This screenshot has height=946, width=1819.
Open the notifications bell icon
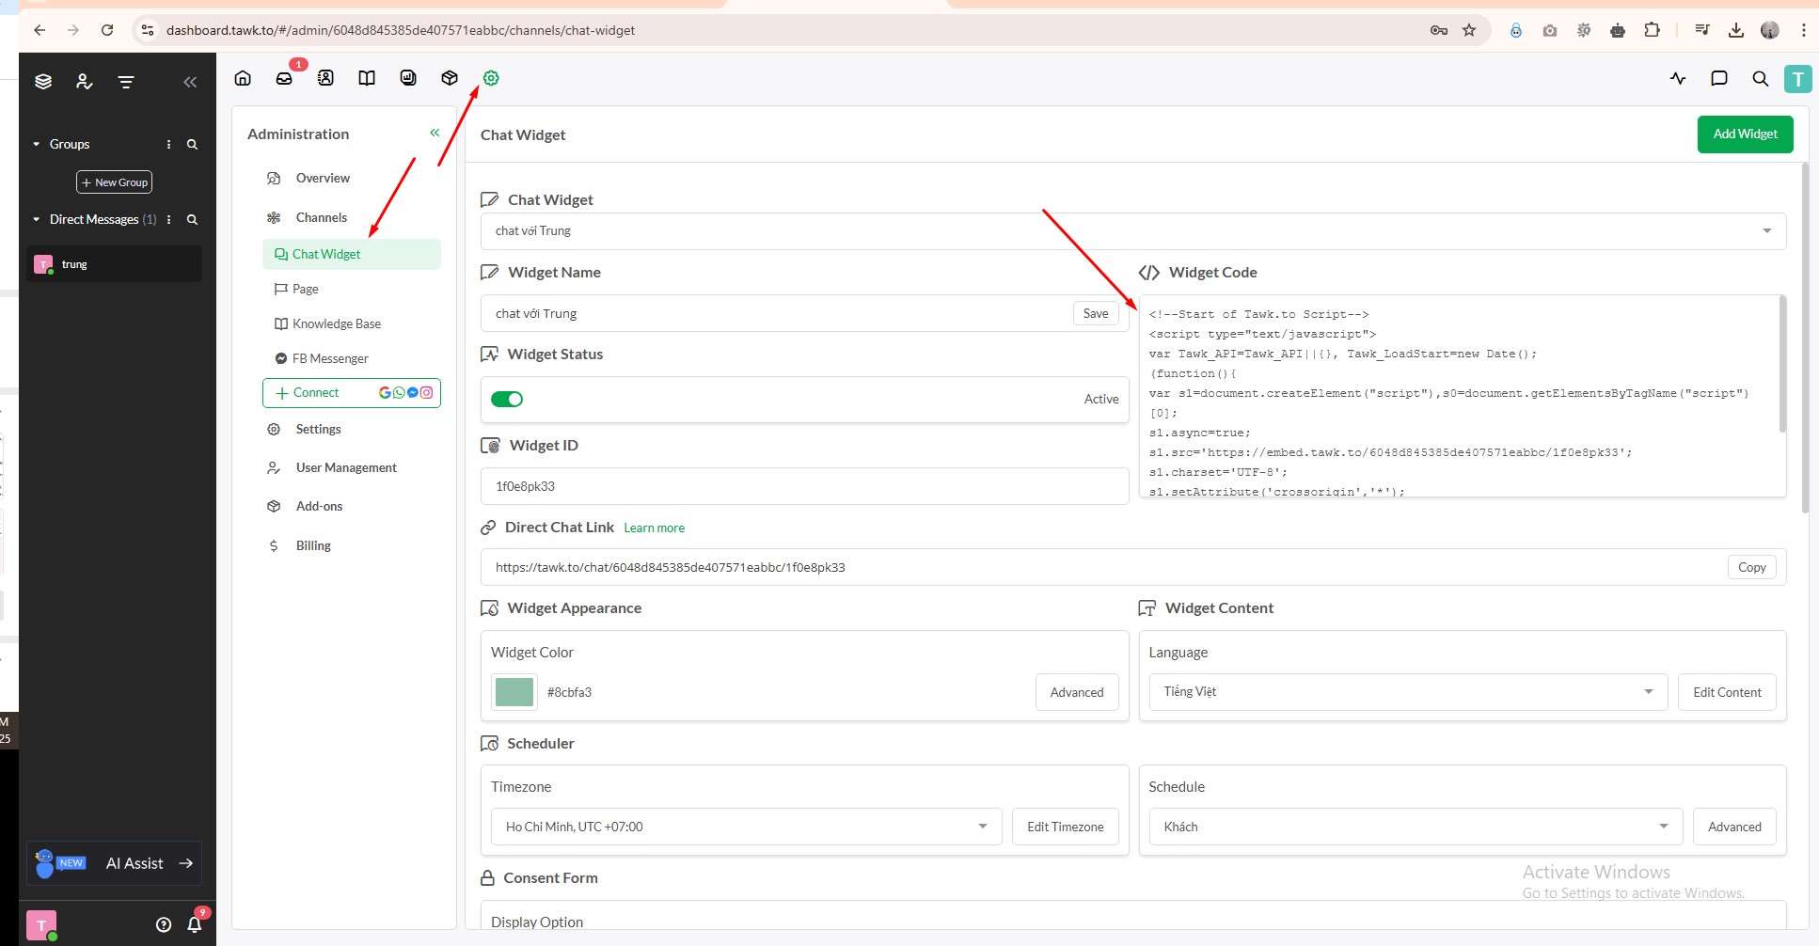tap(195, 924)
